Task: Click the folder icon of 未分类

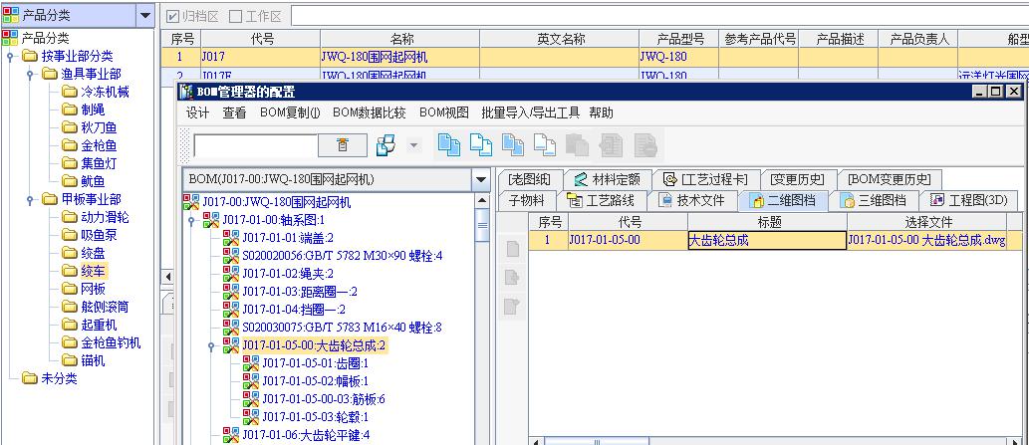Action: [30, 378]
